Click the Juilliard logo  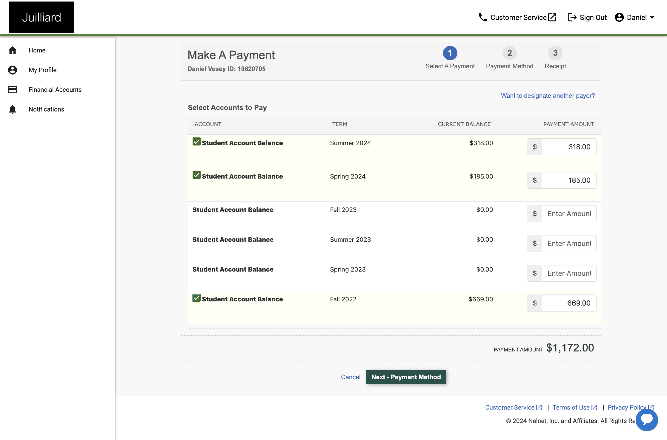click(42, 17)
